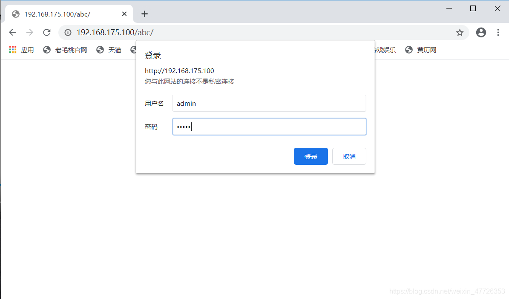Click the 您与此网站的连接不是私密连接 warning text
Viewport: 509px width, 299px height.
point(190,81)
